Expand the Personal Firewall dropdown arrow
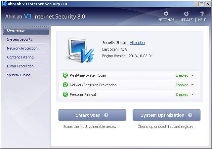The image size is (212, 149). (x=192, y=94)
